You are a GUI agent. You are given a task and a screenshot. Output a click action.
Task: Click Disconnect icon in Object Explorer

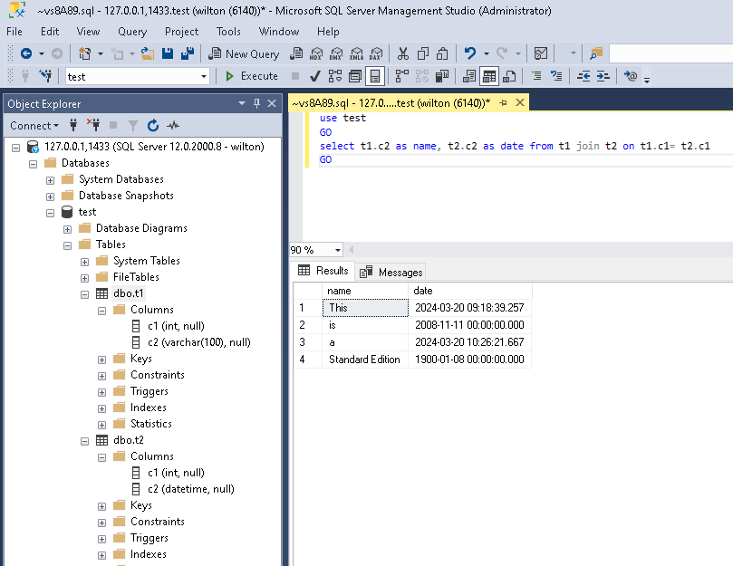point(93,125)
